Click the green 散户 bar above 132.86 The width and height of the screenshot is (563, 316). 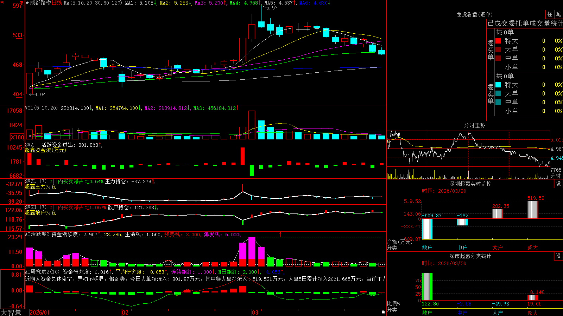pyautogui.click(x=427, y=287)
